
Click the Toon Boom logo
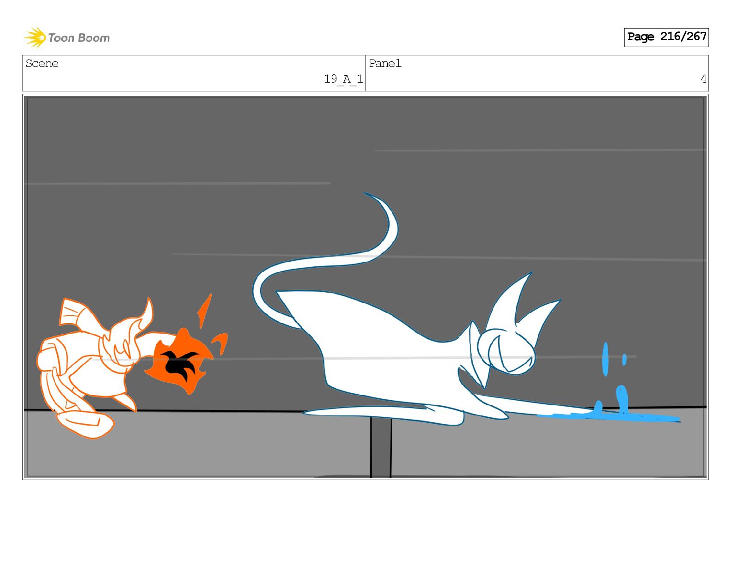[67, 37]
